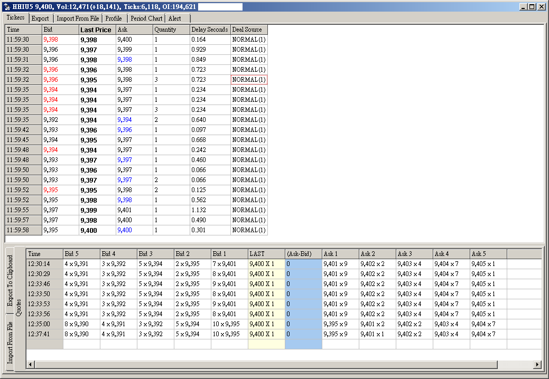Switch to the Export tab
Viewport: 549px width, 379px height.
[x=40, y=18]
